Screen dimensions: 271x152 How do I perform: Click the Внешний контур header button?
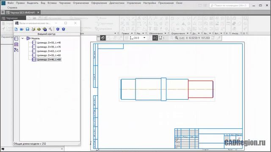click(47, 34)
